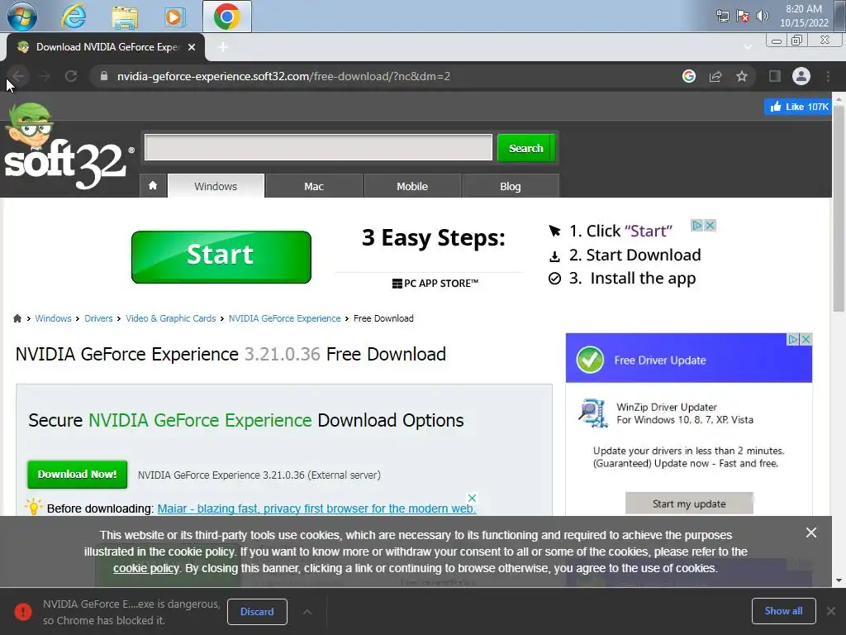Open the Windows Start orb

pyautogui.click(x=21, y=17)
